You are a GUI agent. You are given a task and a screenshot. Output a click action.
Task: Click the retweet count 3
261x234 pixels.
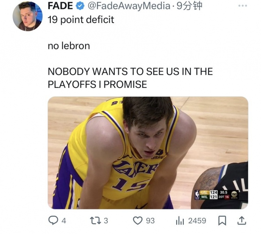point(106,221)
